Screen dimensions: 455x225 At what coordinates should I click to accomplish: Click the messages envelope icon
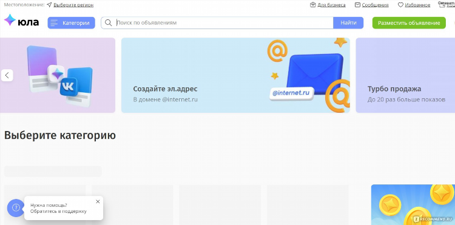[357, 5]
